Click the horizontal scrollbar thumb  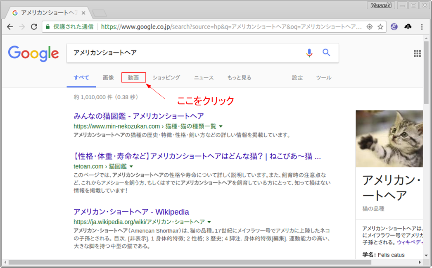click(x=190, y=262)
